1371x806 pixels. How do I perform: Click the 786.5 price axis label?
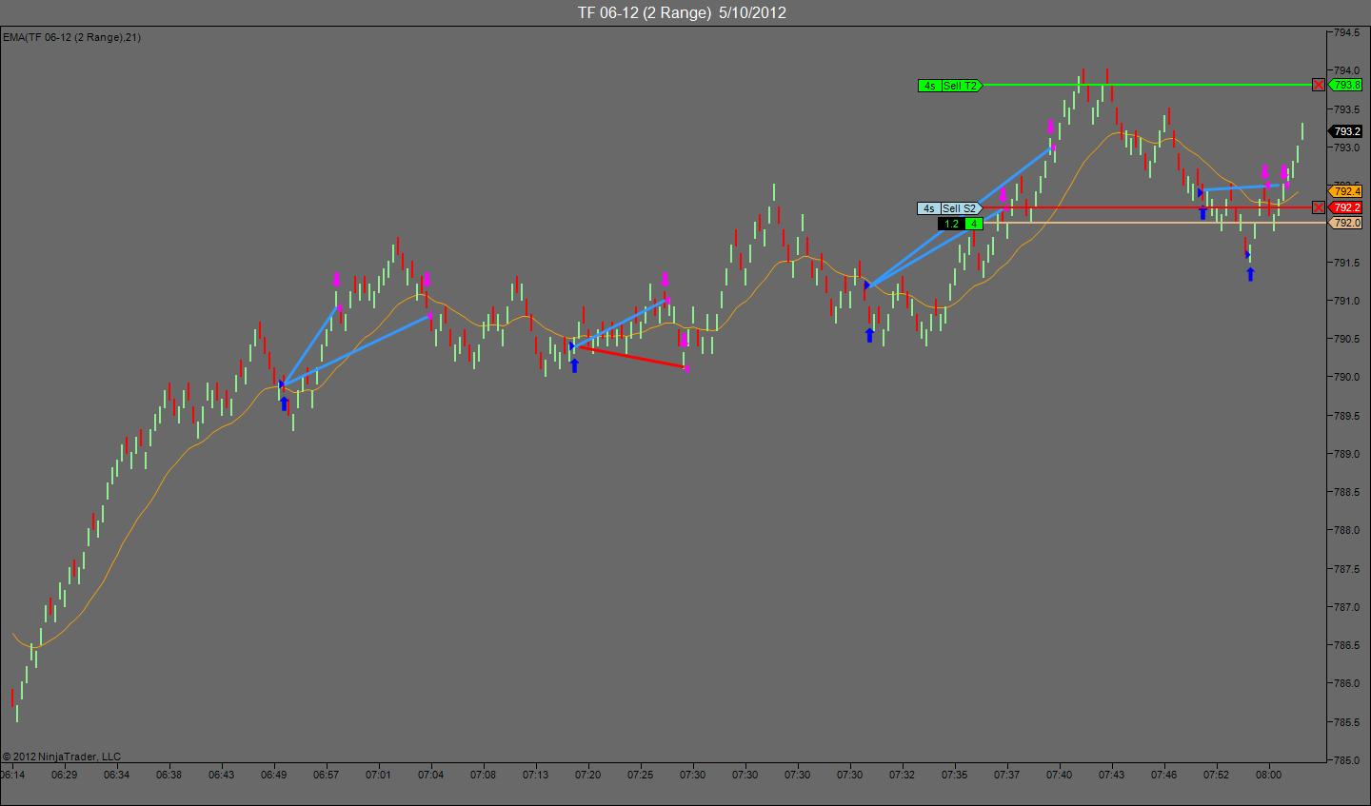pyautogui.click(x=1346, y=645)
